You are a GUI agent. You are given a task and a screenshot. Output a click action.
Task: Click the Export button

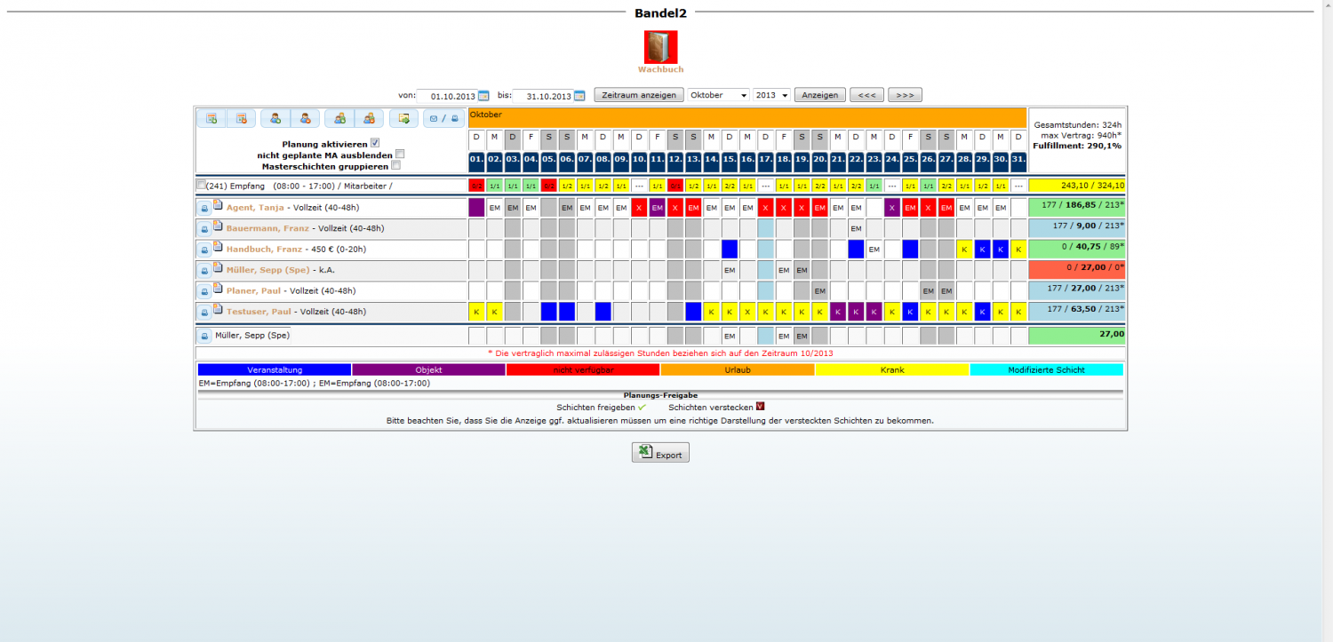[x=660, y=453]
